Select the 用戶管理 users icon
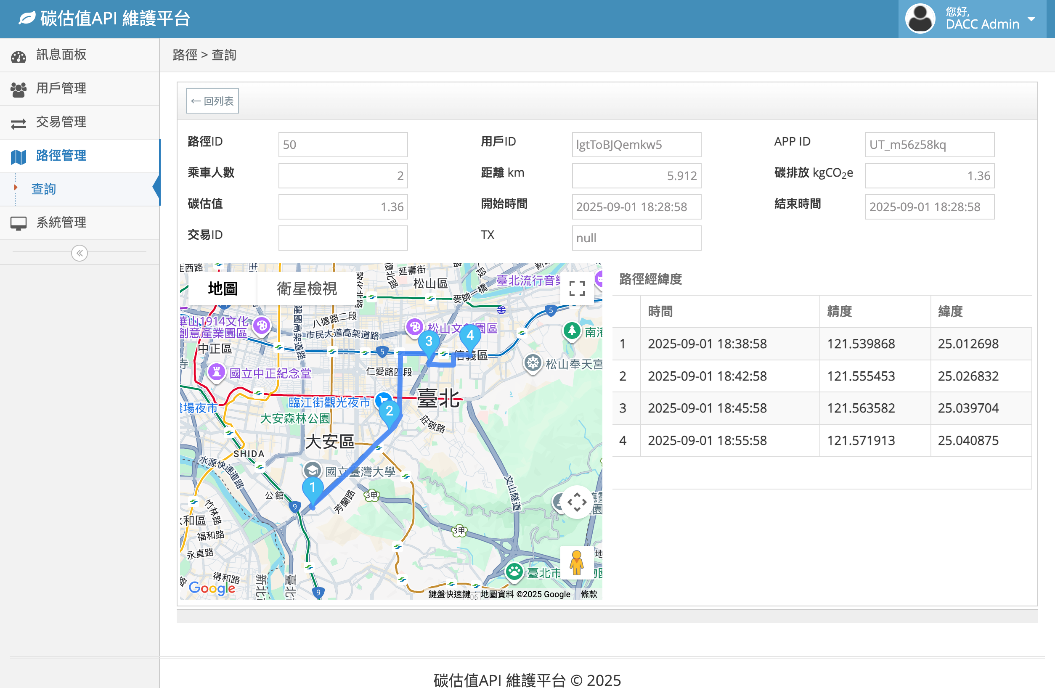Screen dimensions: 1055x688 click(x=18, y=88)
